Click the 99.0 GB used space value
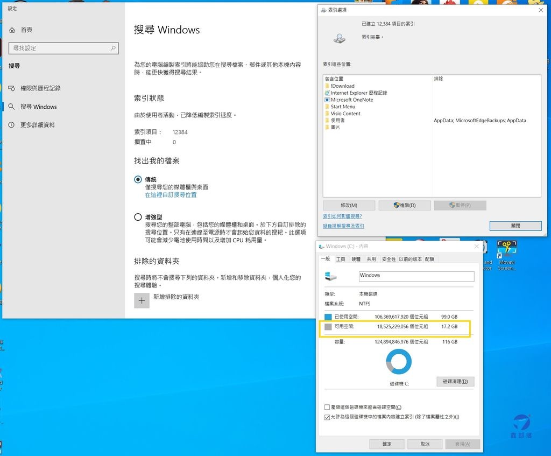 (449, 317)
